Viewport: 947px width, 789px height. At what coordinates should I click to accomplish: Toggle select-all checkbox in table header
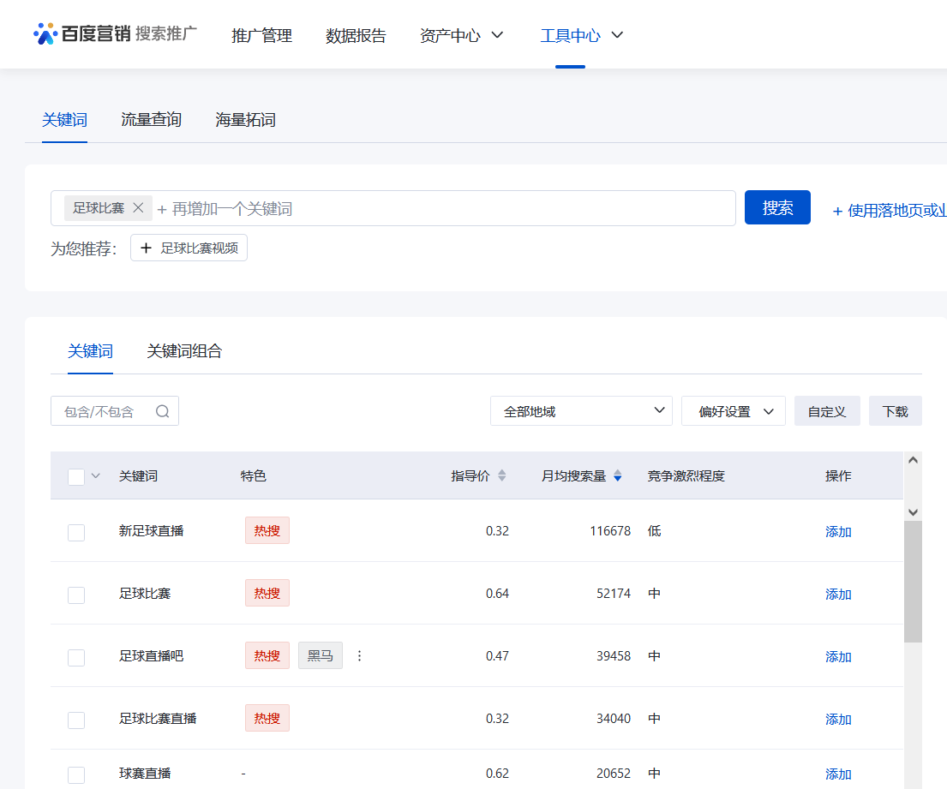tap(76, 477)
